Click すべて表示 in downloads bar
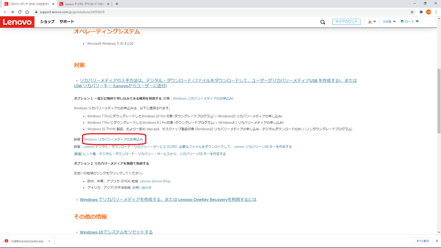This screenshot has width=441, height=248. click(x=423, y=241)
